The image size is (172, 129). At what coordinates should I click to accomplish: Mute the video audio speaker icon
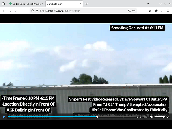152,117
